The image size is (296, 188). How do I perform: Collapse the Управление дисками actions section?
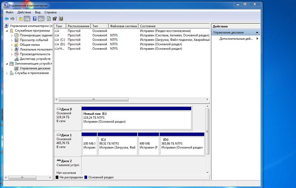tap(257, 32)
